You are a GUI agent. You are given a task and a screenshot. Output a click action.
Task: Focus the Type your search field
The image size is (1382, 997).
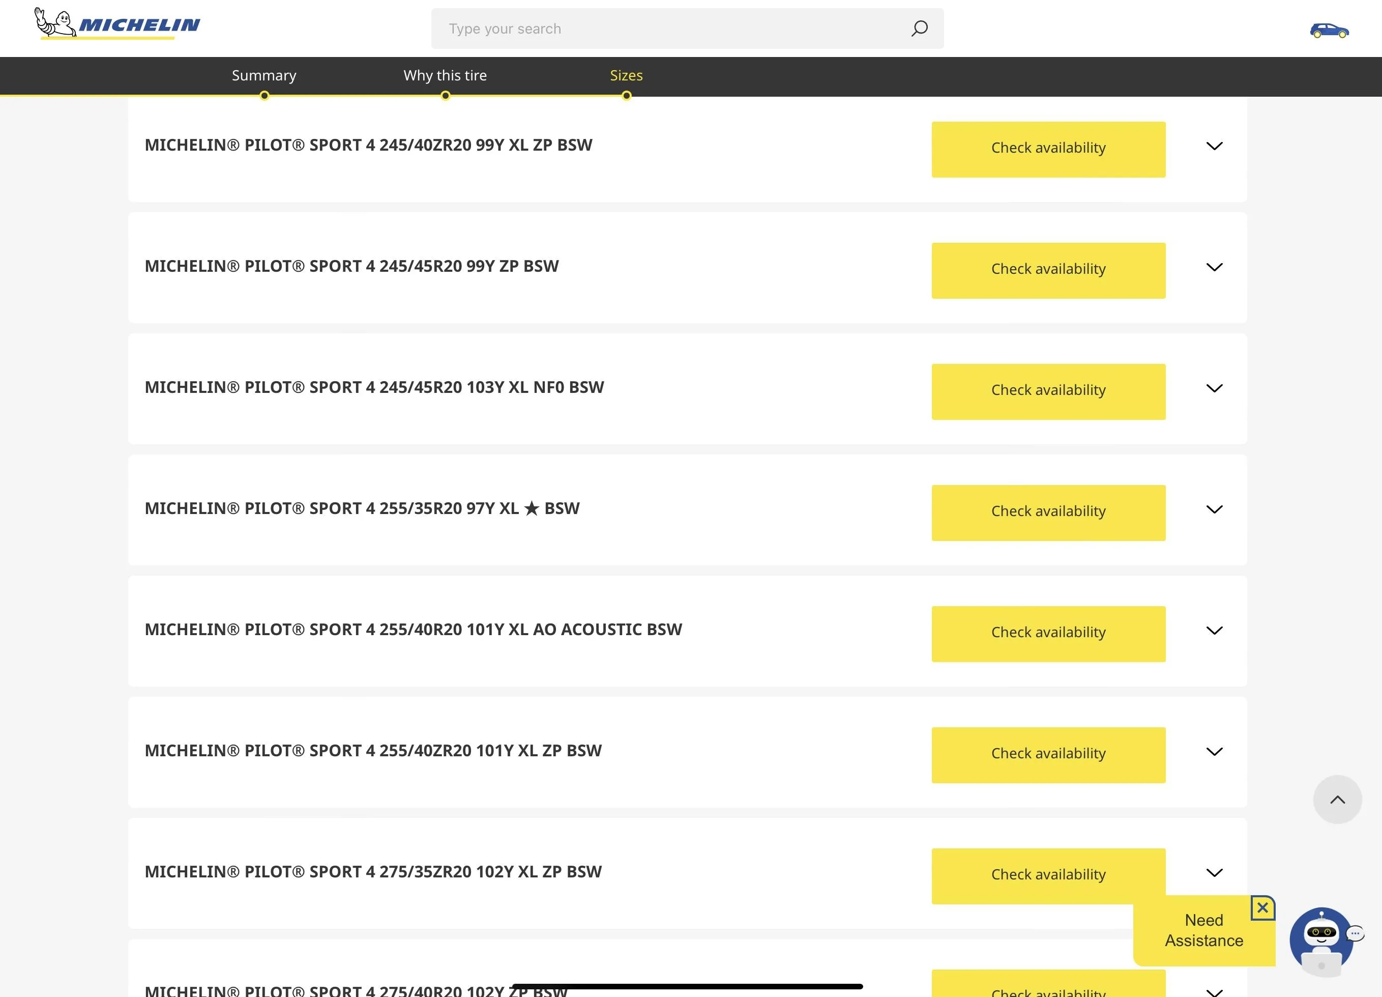687,29
